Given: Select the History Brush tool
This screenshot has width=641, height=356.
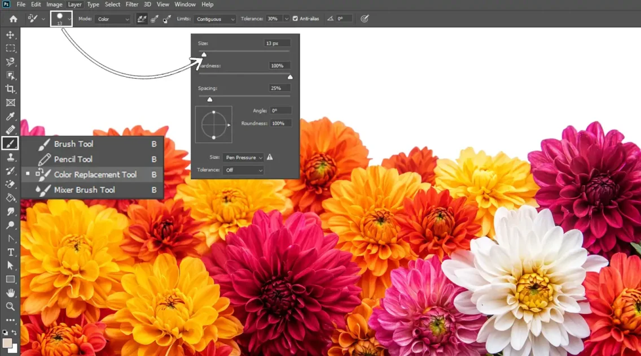Looking at the screenshot, I should pyautogui.click(x=10, y=171).
